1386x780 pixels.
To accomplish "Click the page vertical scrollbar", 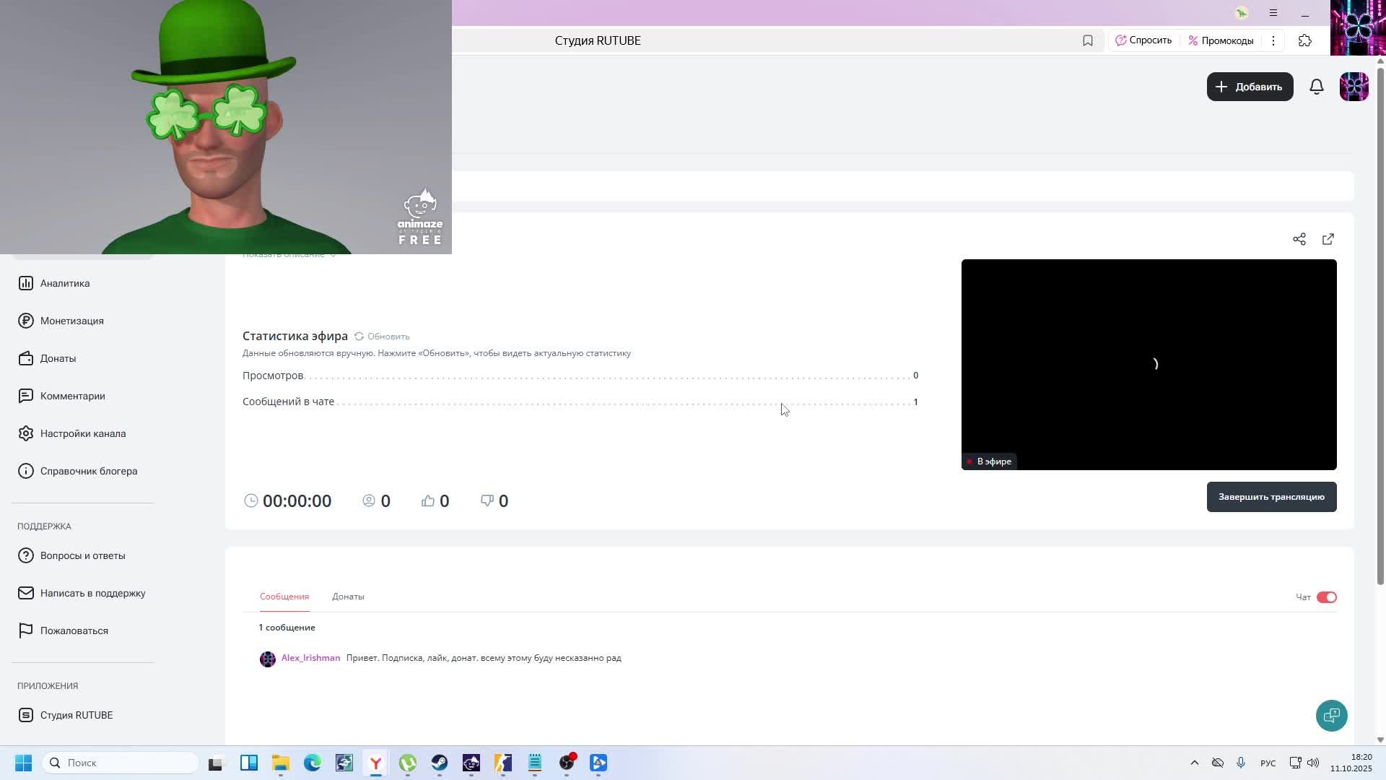I will click(x=1380, y=325).
